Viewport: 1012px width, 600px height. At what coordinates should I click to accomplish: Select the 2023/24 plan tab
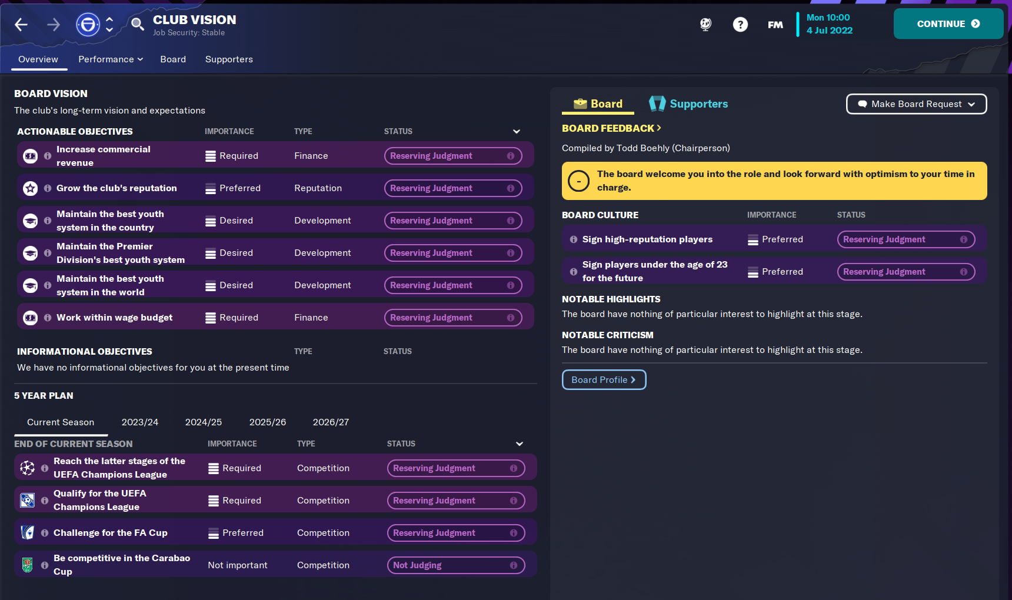[140, 422]
